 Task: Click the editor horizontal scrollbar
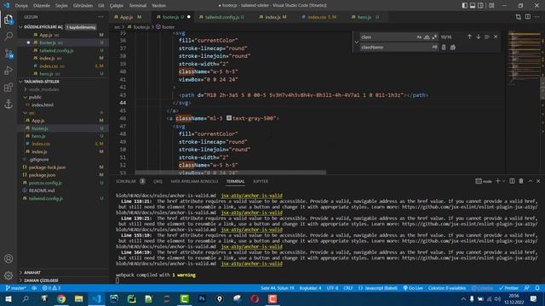(x=231, y=172)
